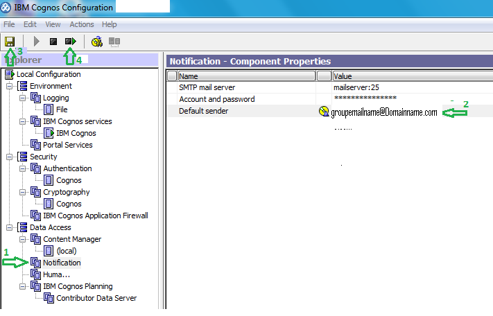
Task: Open the Edit menu
Action: click(x=31, y=24)
